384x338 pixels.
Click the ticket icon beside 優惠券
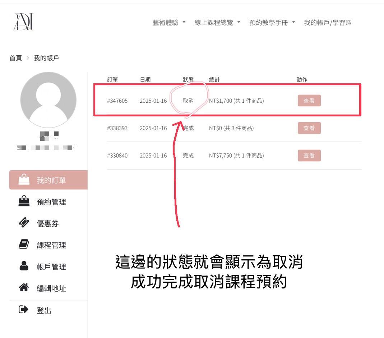click(x=24, y=223)
